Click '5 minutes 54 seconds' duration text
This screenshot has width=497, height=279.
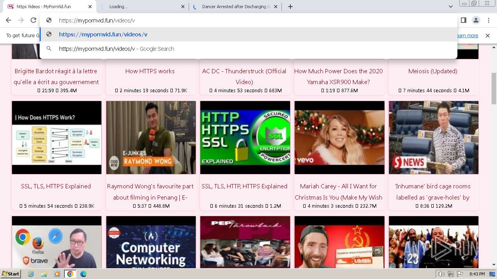49,206
